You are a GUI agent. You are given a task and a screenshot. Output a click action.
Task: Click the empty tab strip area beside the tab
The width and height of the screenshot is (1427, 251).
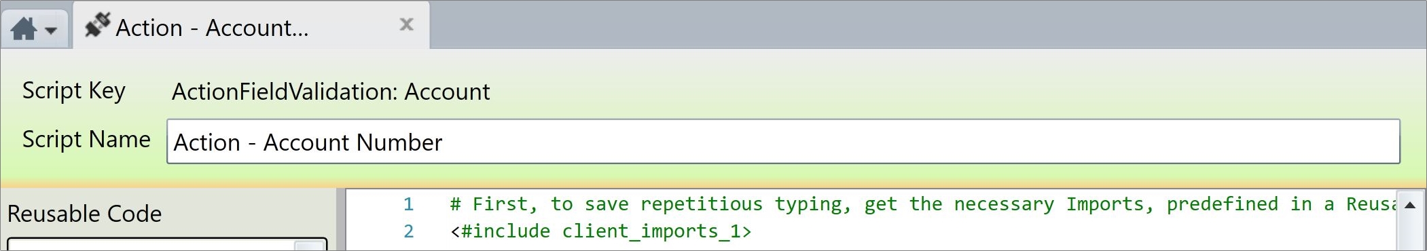[927, 25]
